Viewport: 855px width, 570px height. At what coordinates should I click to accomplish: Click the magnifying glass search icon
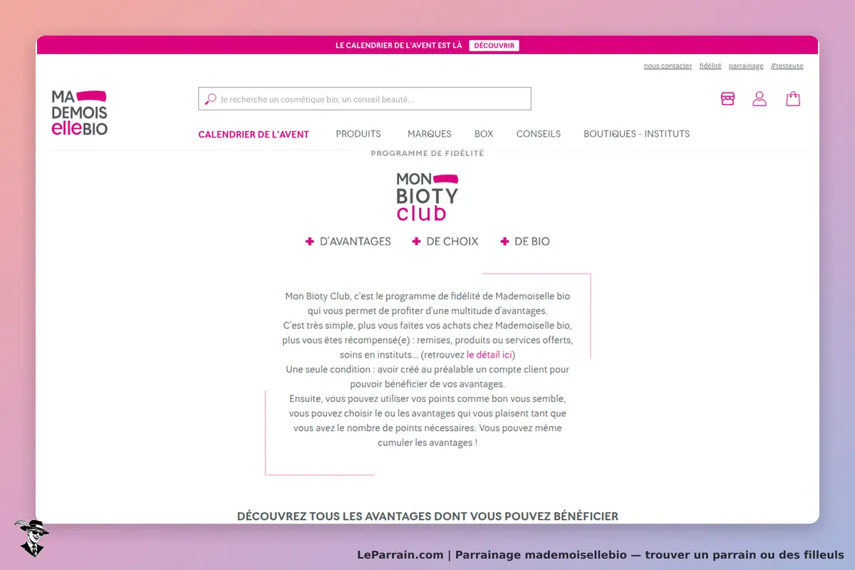click(x=210, y=99)
